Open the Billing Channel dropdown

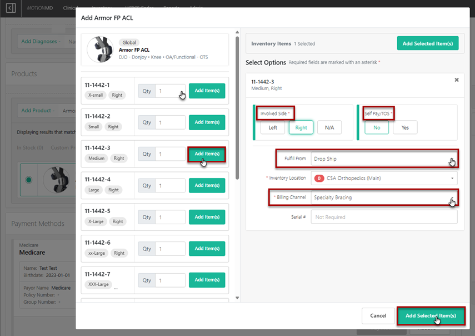click(x=384, y=197)
